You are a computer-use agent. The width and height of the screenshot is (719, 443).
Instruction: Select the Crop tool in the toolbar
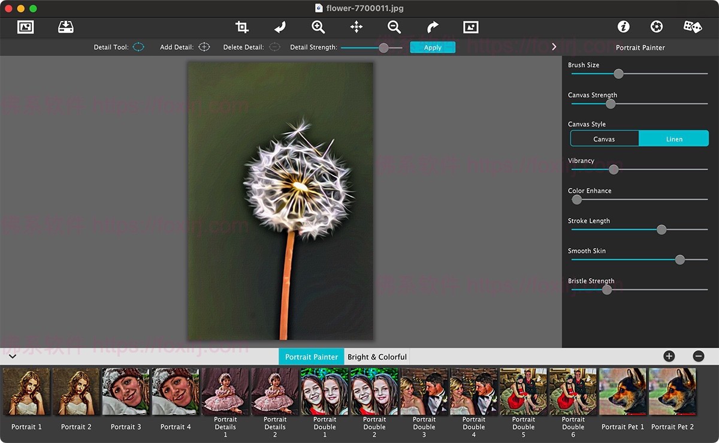point(242,27)
